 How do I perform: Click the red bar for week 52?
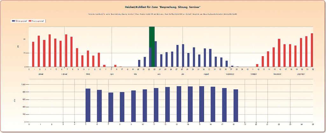click(312, 50)
